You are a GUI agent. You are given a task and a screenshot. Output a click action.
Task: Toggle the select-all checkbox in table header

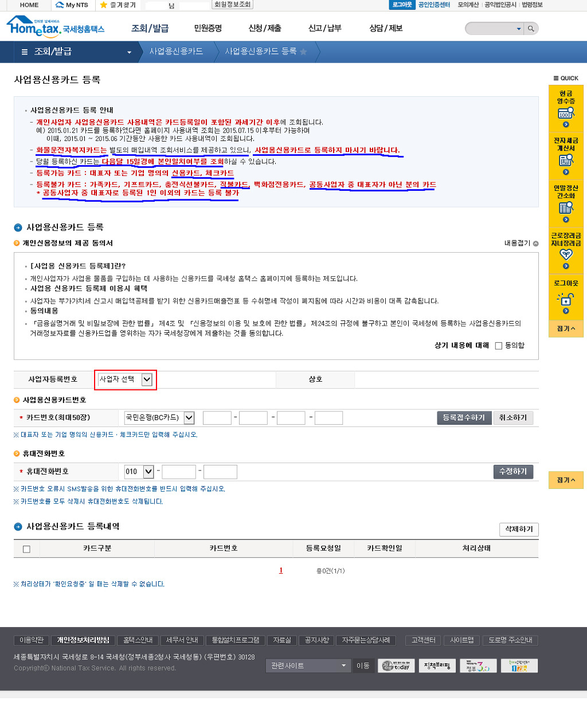[26, 549]
